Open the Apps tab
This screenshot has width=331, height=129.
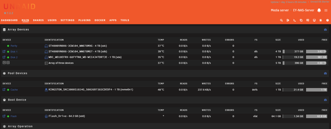click(113, 20)
